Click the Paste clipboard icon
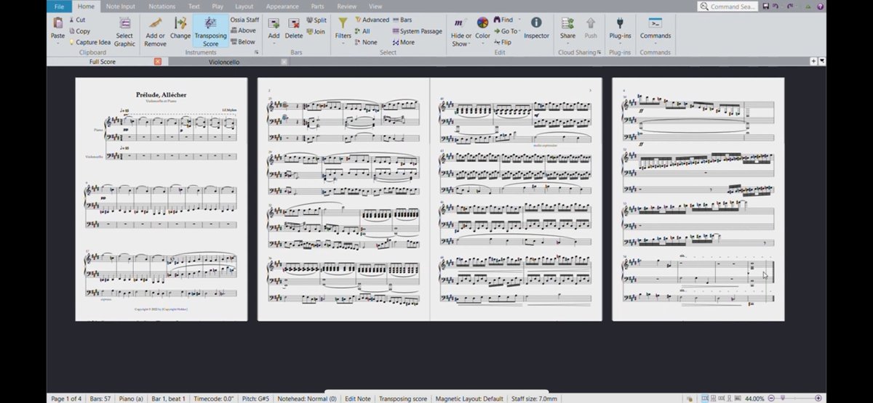Viewport: 873px width, 403px height. [57, 23]
